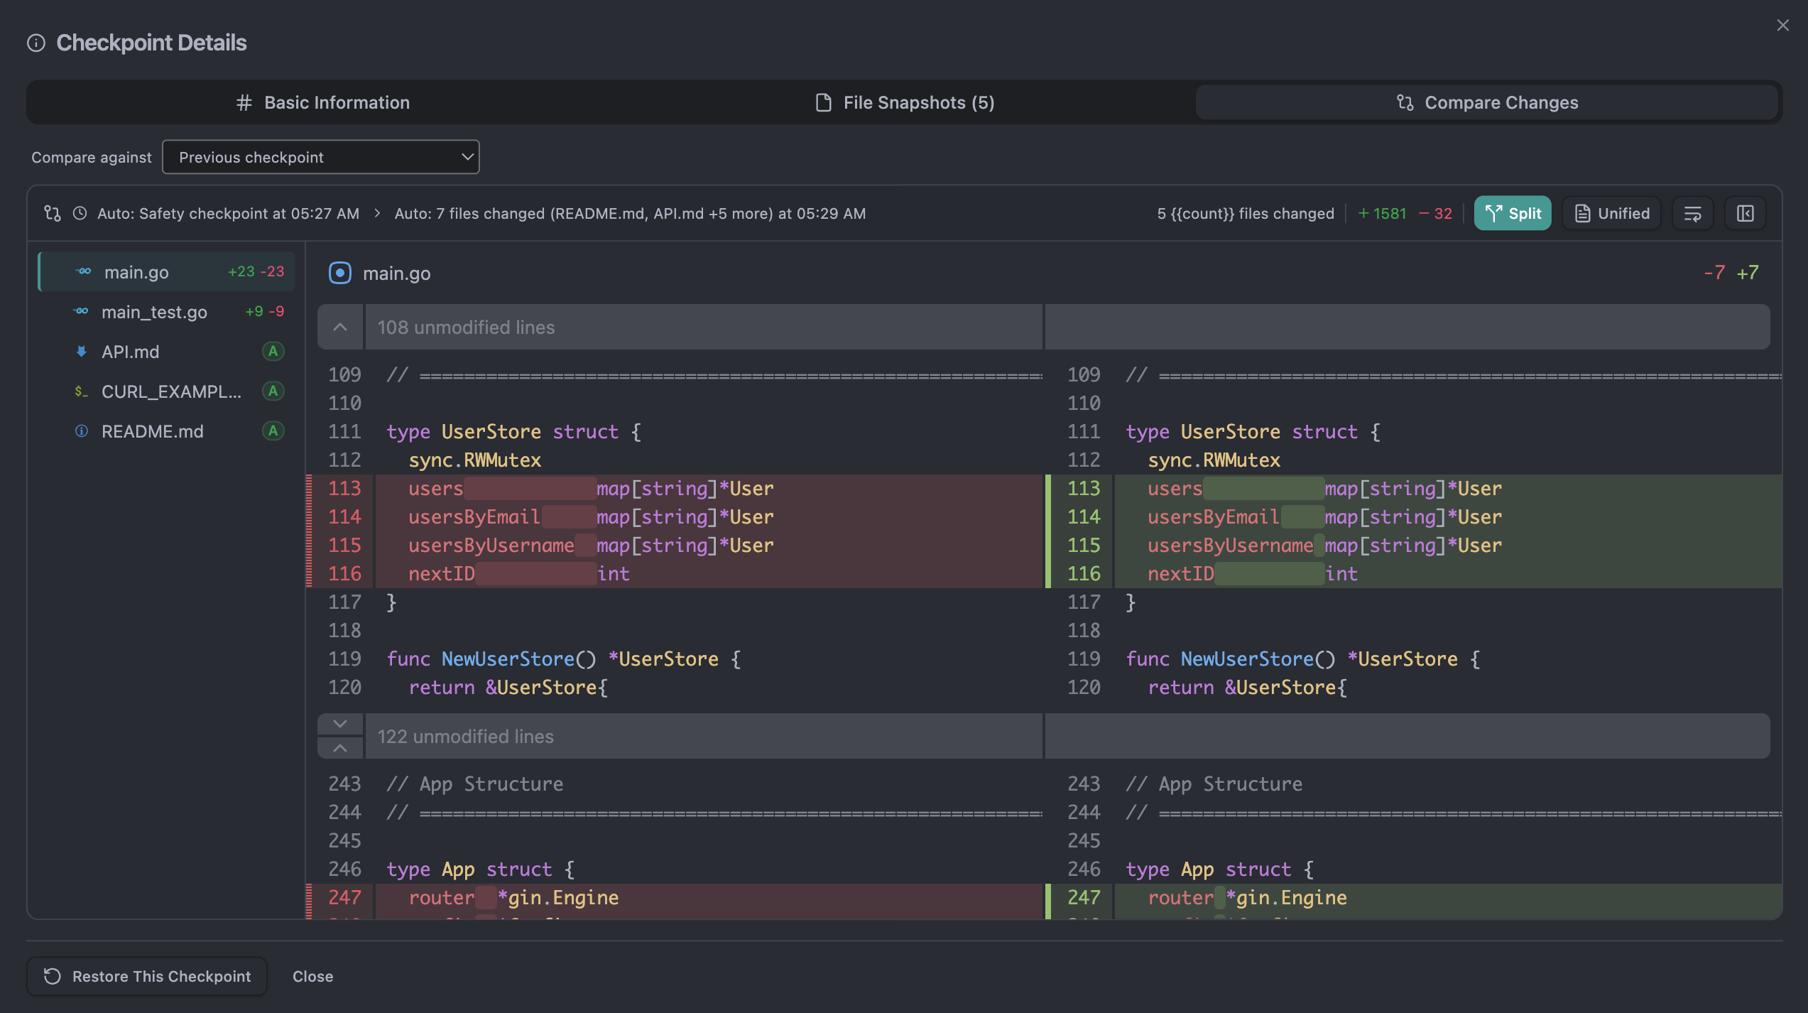
Task: Open the Basic Information tab
Action: [x=322, y=102]
